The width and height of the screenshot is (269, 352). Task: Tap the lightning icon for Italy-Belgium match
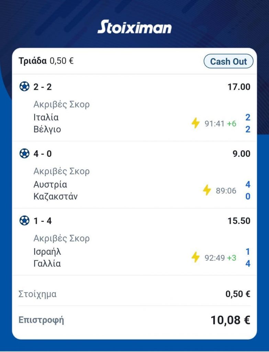(195, 123)
